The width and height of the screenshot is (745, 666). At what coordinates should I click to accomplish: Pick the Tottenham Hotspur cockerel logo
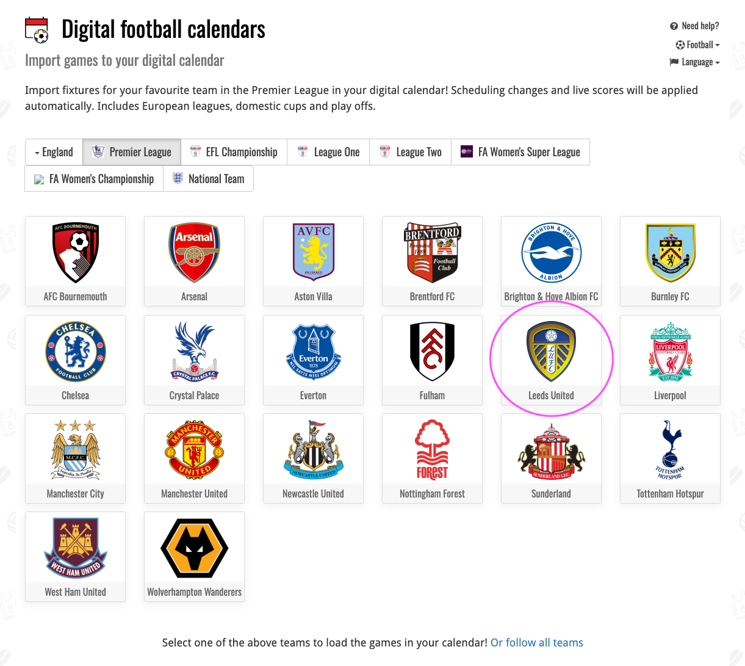[670, 450]
